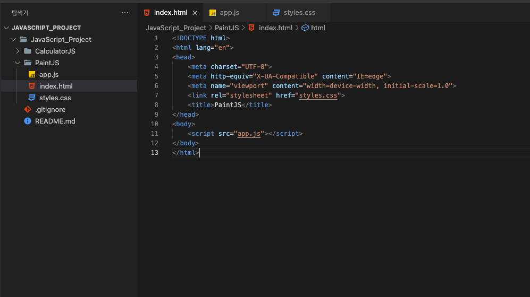Open app.js in the file tree
530x297 pixels.
click(x=69, y=74)
